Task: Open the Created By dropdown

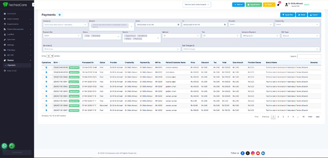Action: point(297,24)
